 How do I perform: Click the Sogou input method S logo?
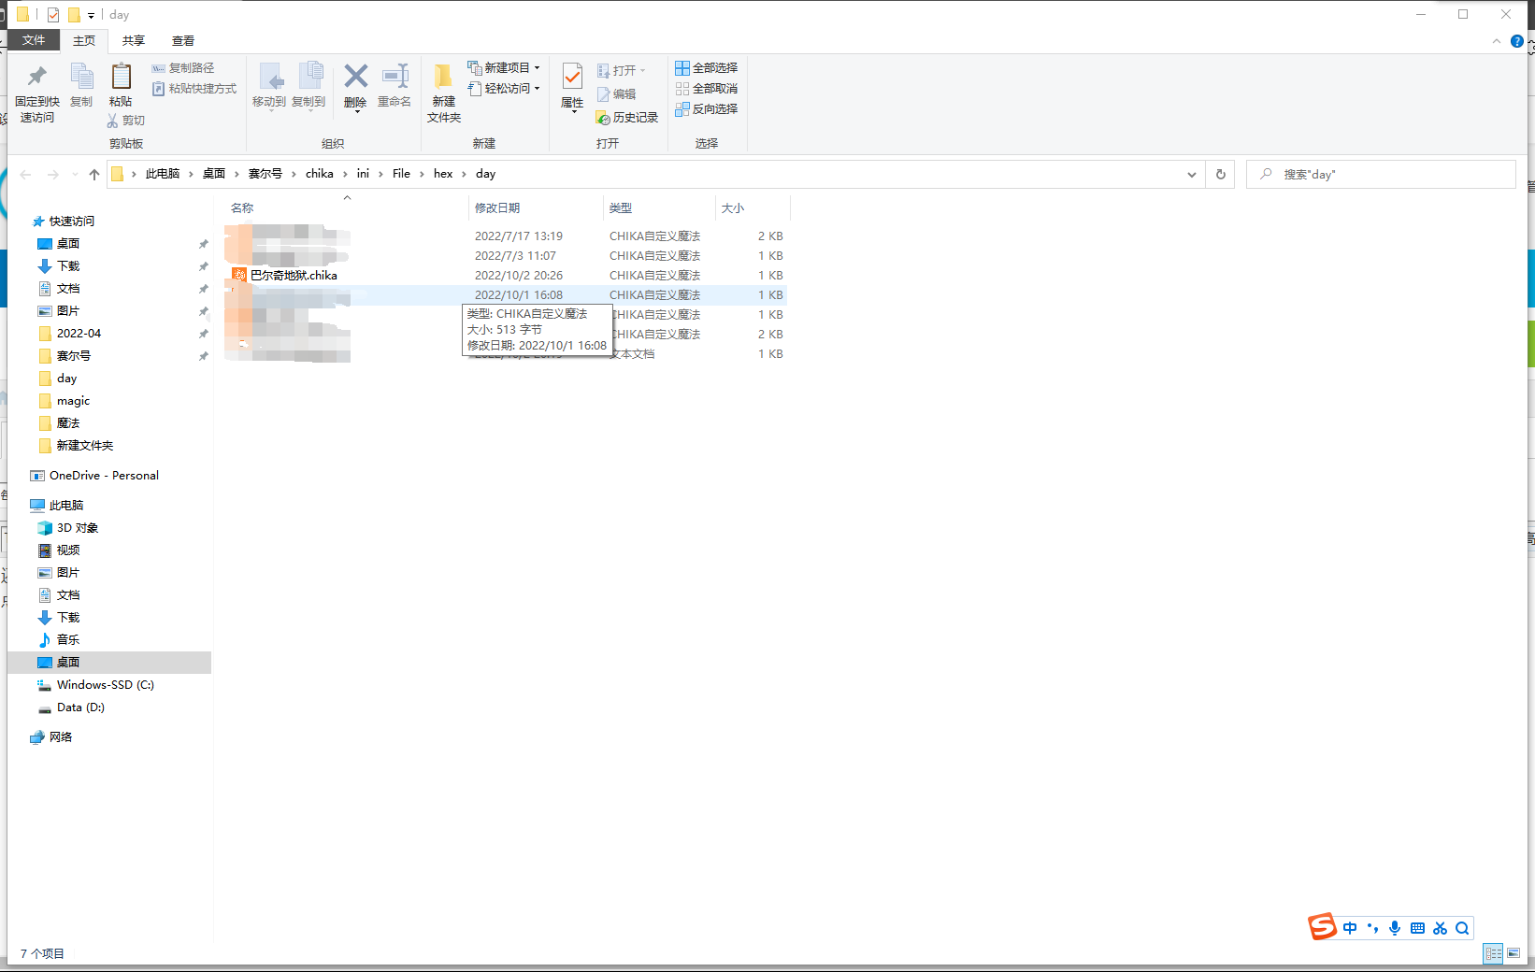pos(1322,926)
